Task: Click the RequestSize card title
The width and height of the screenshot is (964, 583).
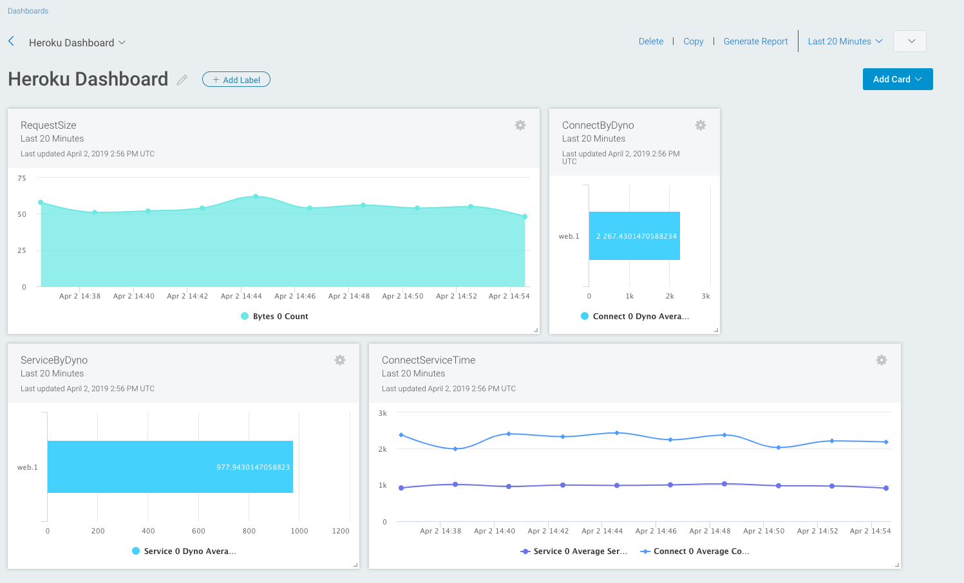Action: point(48,125)
